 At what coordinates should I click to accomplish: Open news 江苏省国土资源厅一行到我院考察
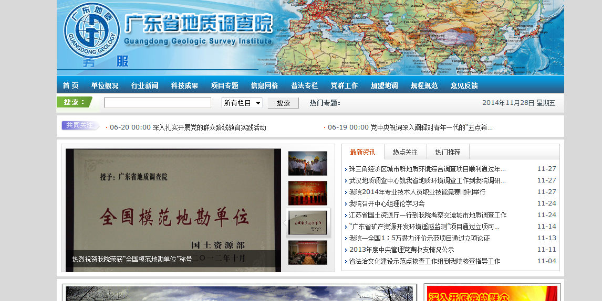pos(428,215)
